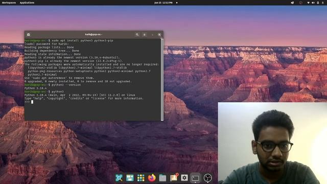
Task: Click the 'Use sudo apt autoremove' line
Action: 59,78
